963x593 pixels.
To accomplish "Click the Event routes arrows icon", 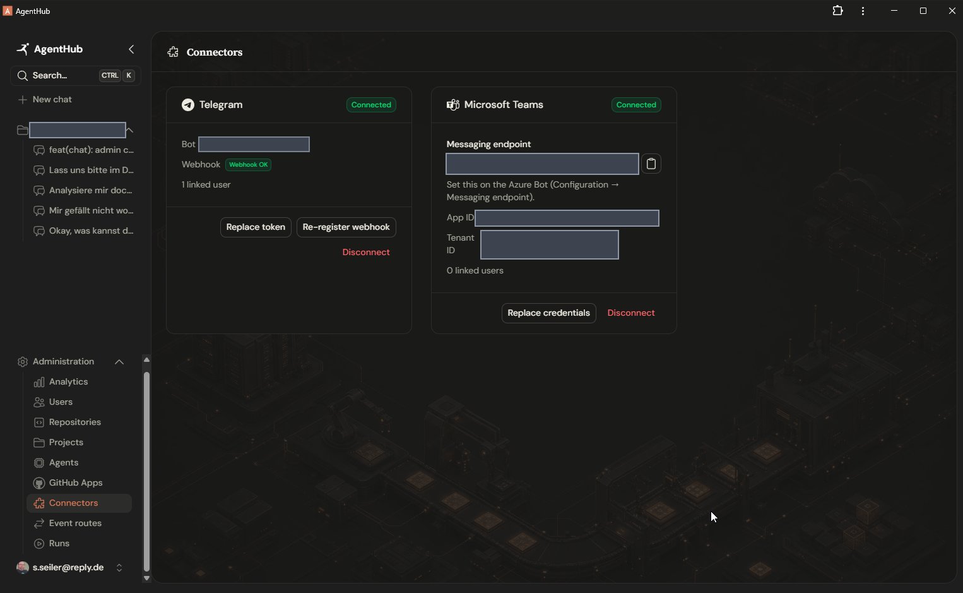I will tap(39, 524).
